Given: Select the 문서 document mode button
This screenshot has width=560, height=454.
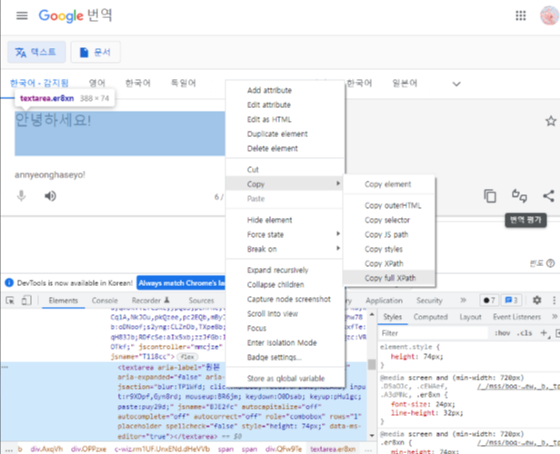Looking at the screenshot, I should tap(95, 52).
